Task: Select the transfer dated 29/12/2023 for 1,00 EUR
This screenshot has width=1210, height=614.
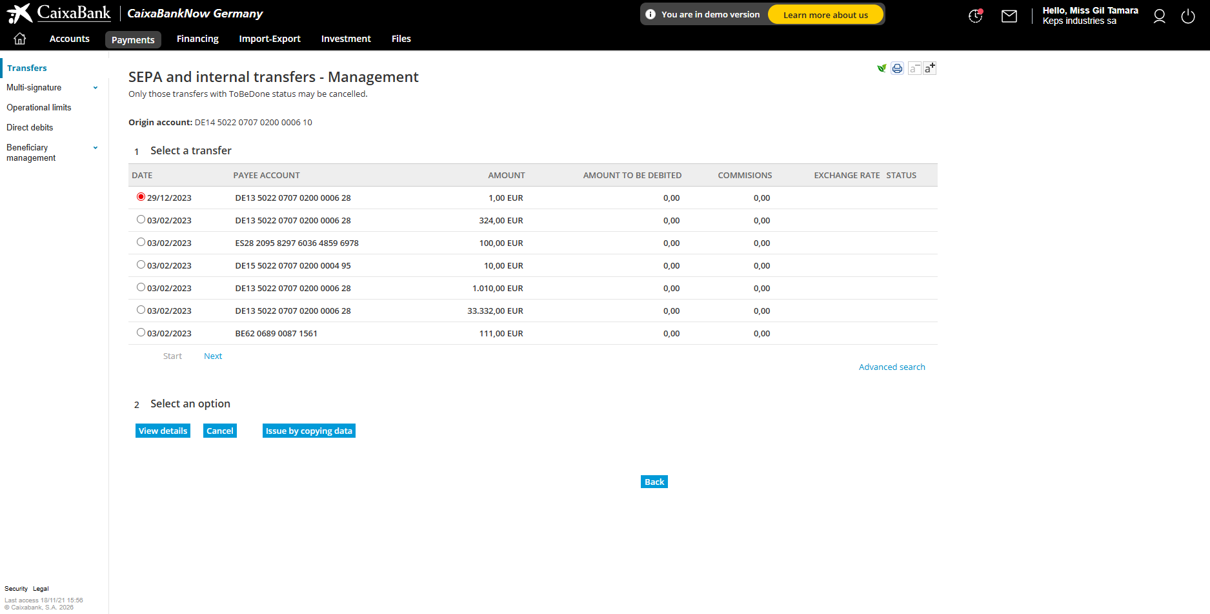Action: pos(141,196)
